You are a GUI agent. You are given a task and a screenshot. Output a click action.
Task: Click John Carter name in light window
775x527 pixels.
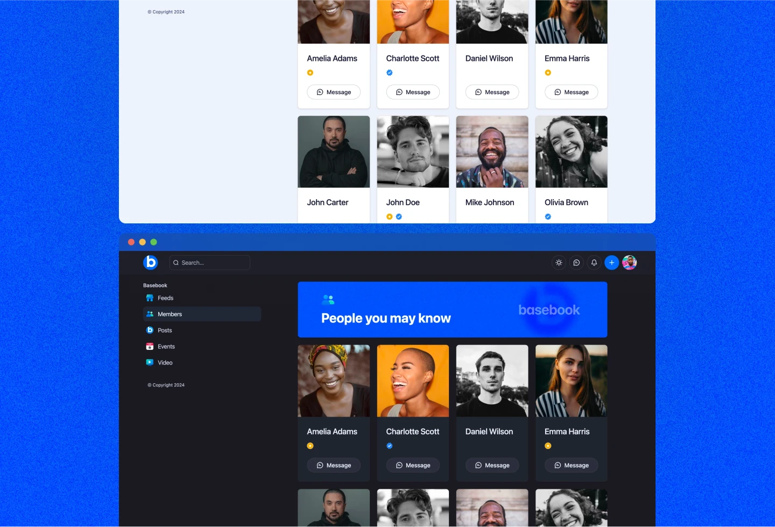(x=328, y=202)
